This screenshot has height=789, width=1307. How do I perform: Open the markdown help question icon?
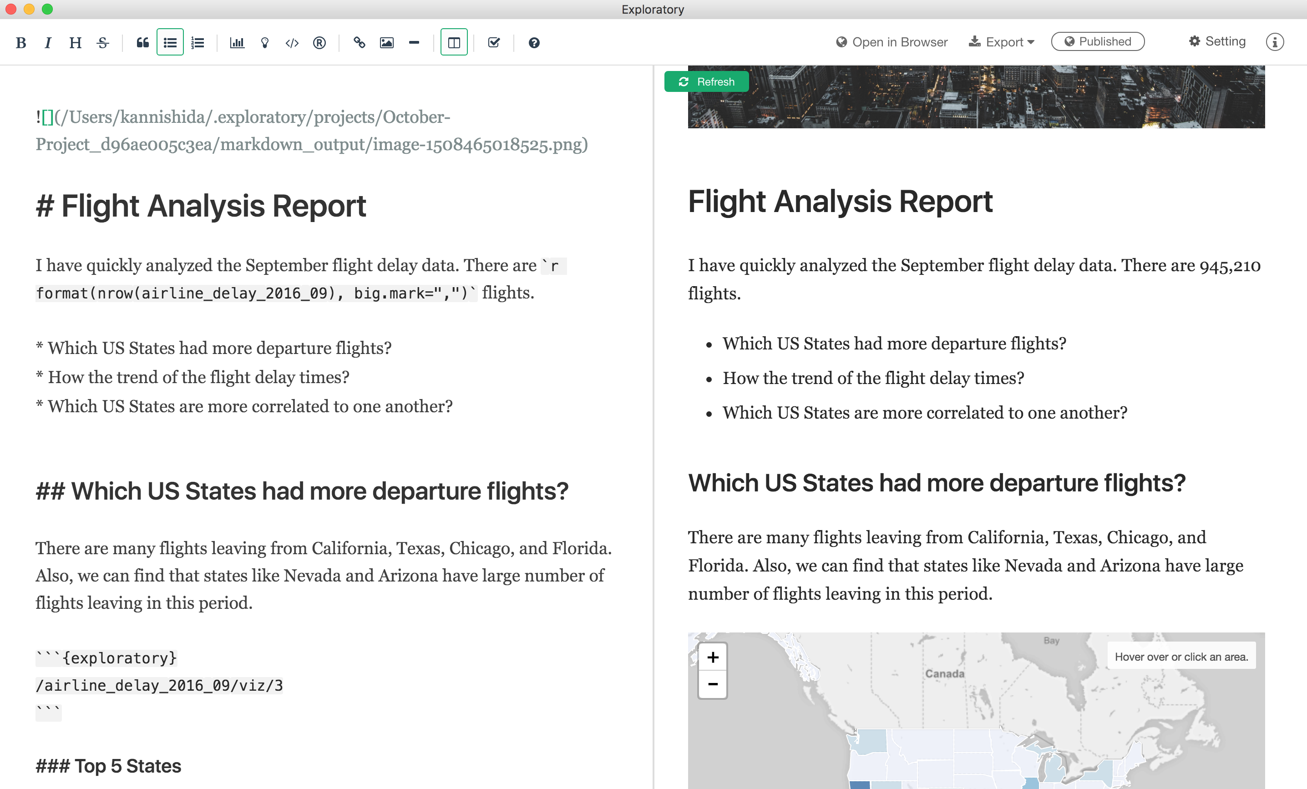(x=534, y=42)
